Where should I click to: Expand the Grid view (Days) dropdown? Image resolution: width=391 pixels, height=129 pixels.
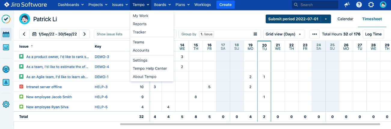[284, 34]
